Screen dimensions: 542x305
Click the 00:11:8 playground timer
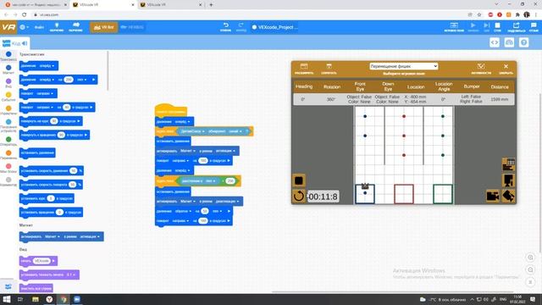point(323,197)
